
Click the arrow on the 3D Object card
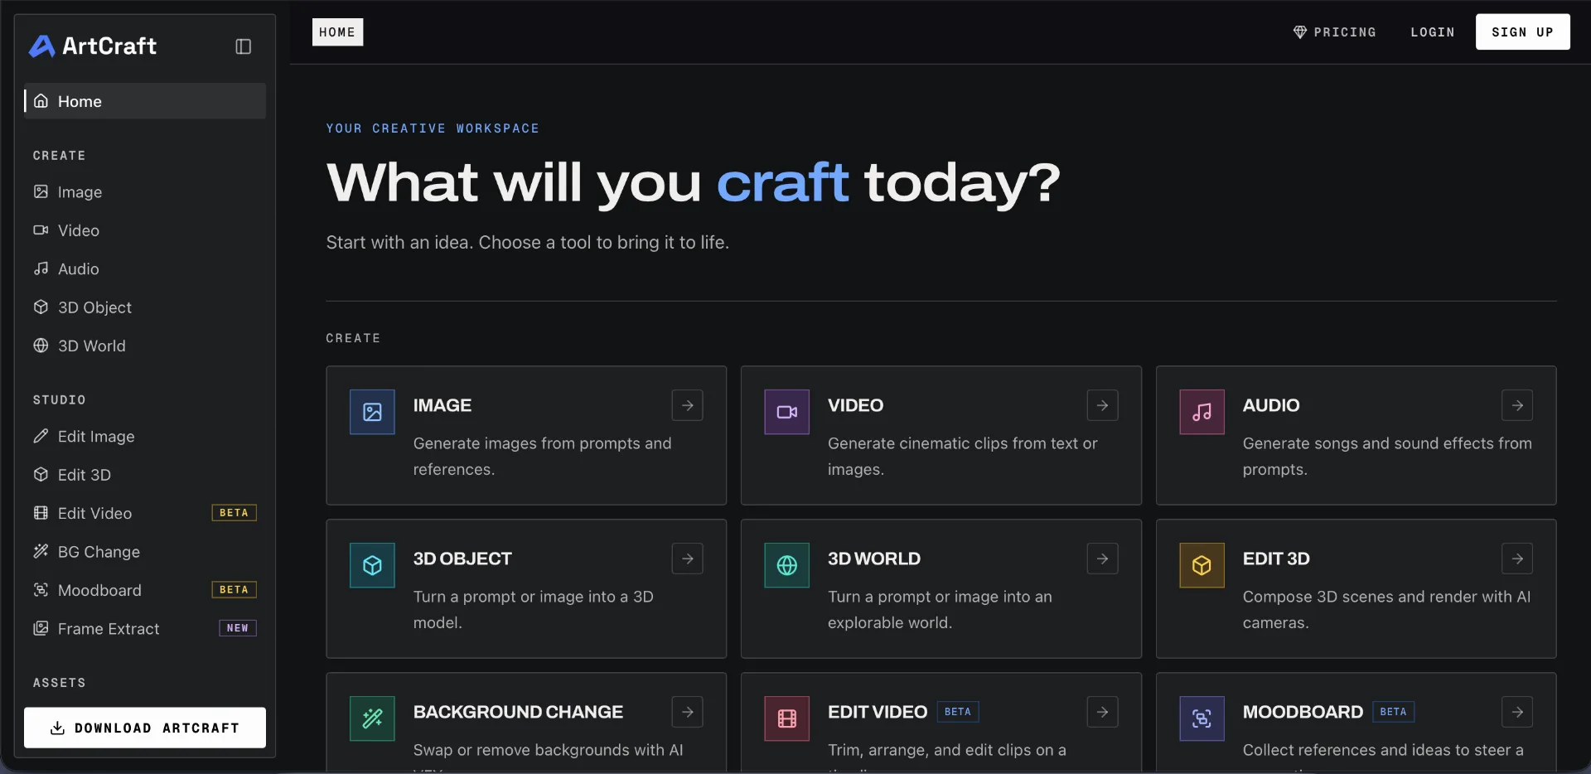tap(688, 559)
